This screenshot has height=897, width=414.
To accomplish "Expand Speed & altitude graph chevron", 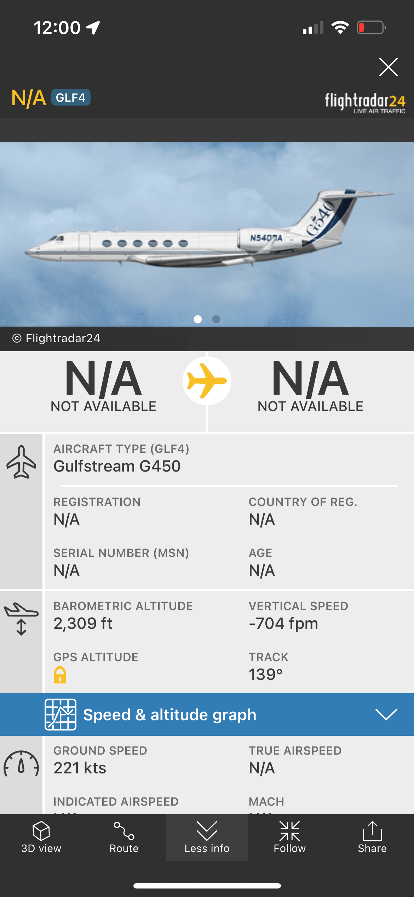I will 386,715.
